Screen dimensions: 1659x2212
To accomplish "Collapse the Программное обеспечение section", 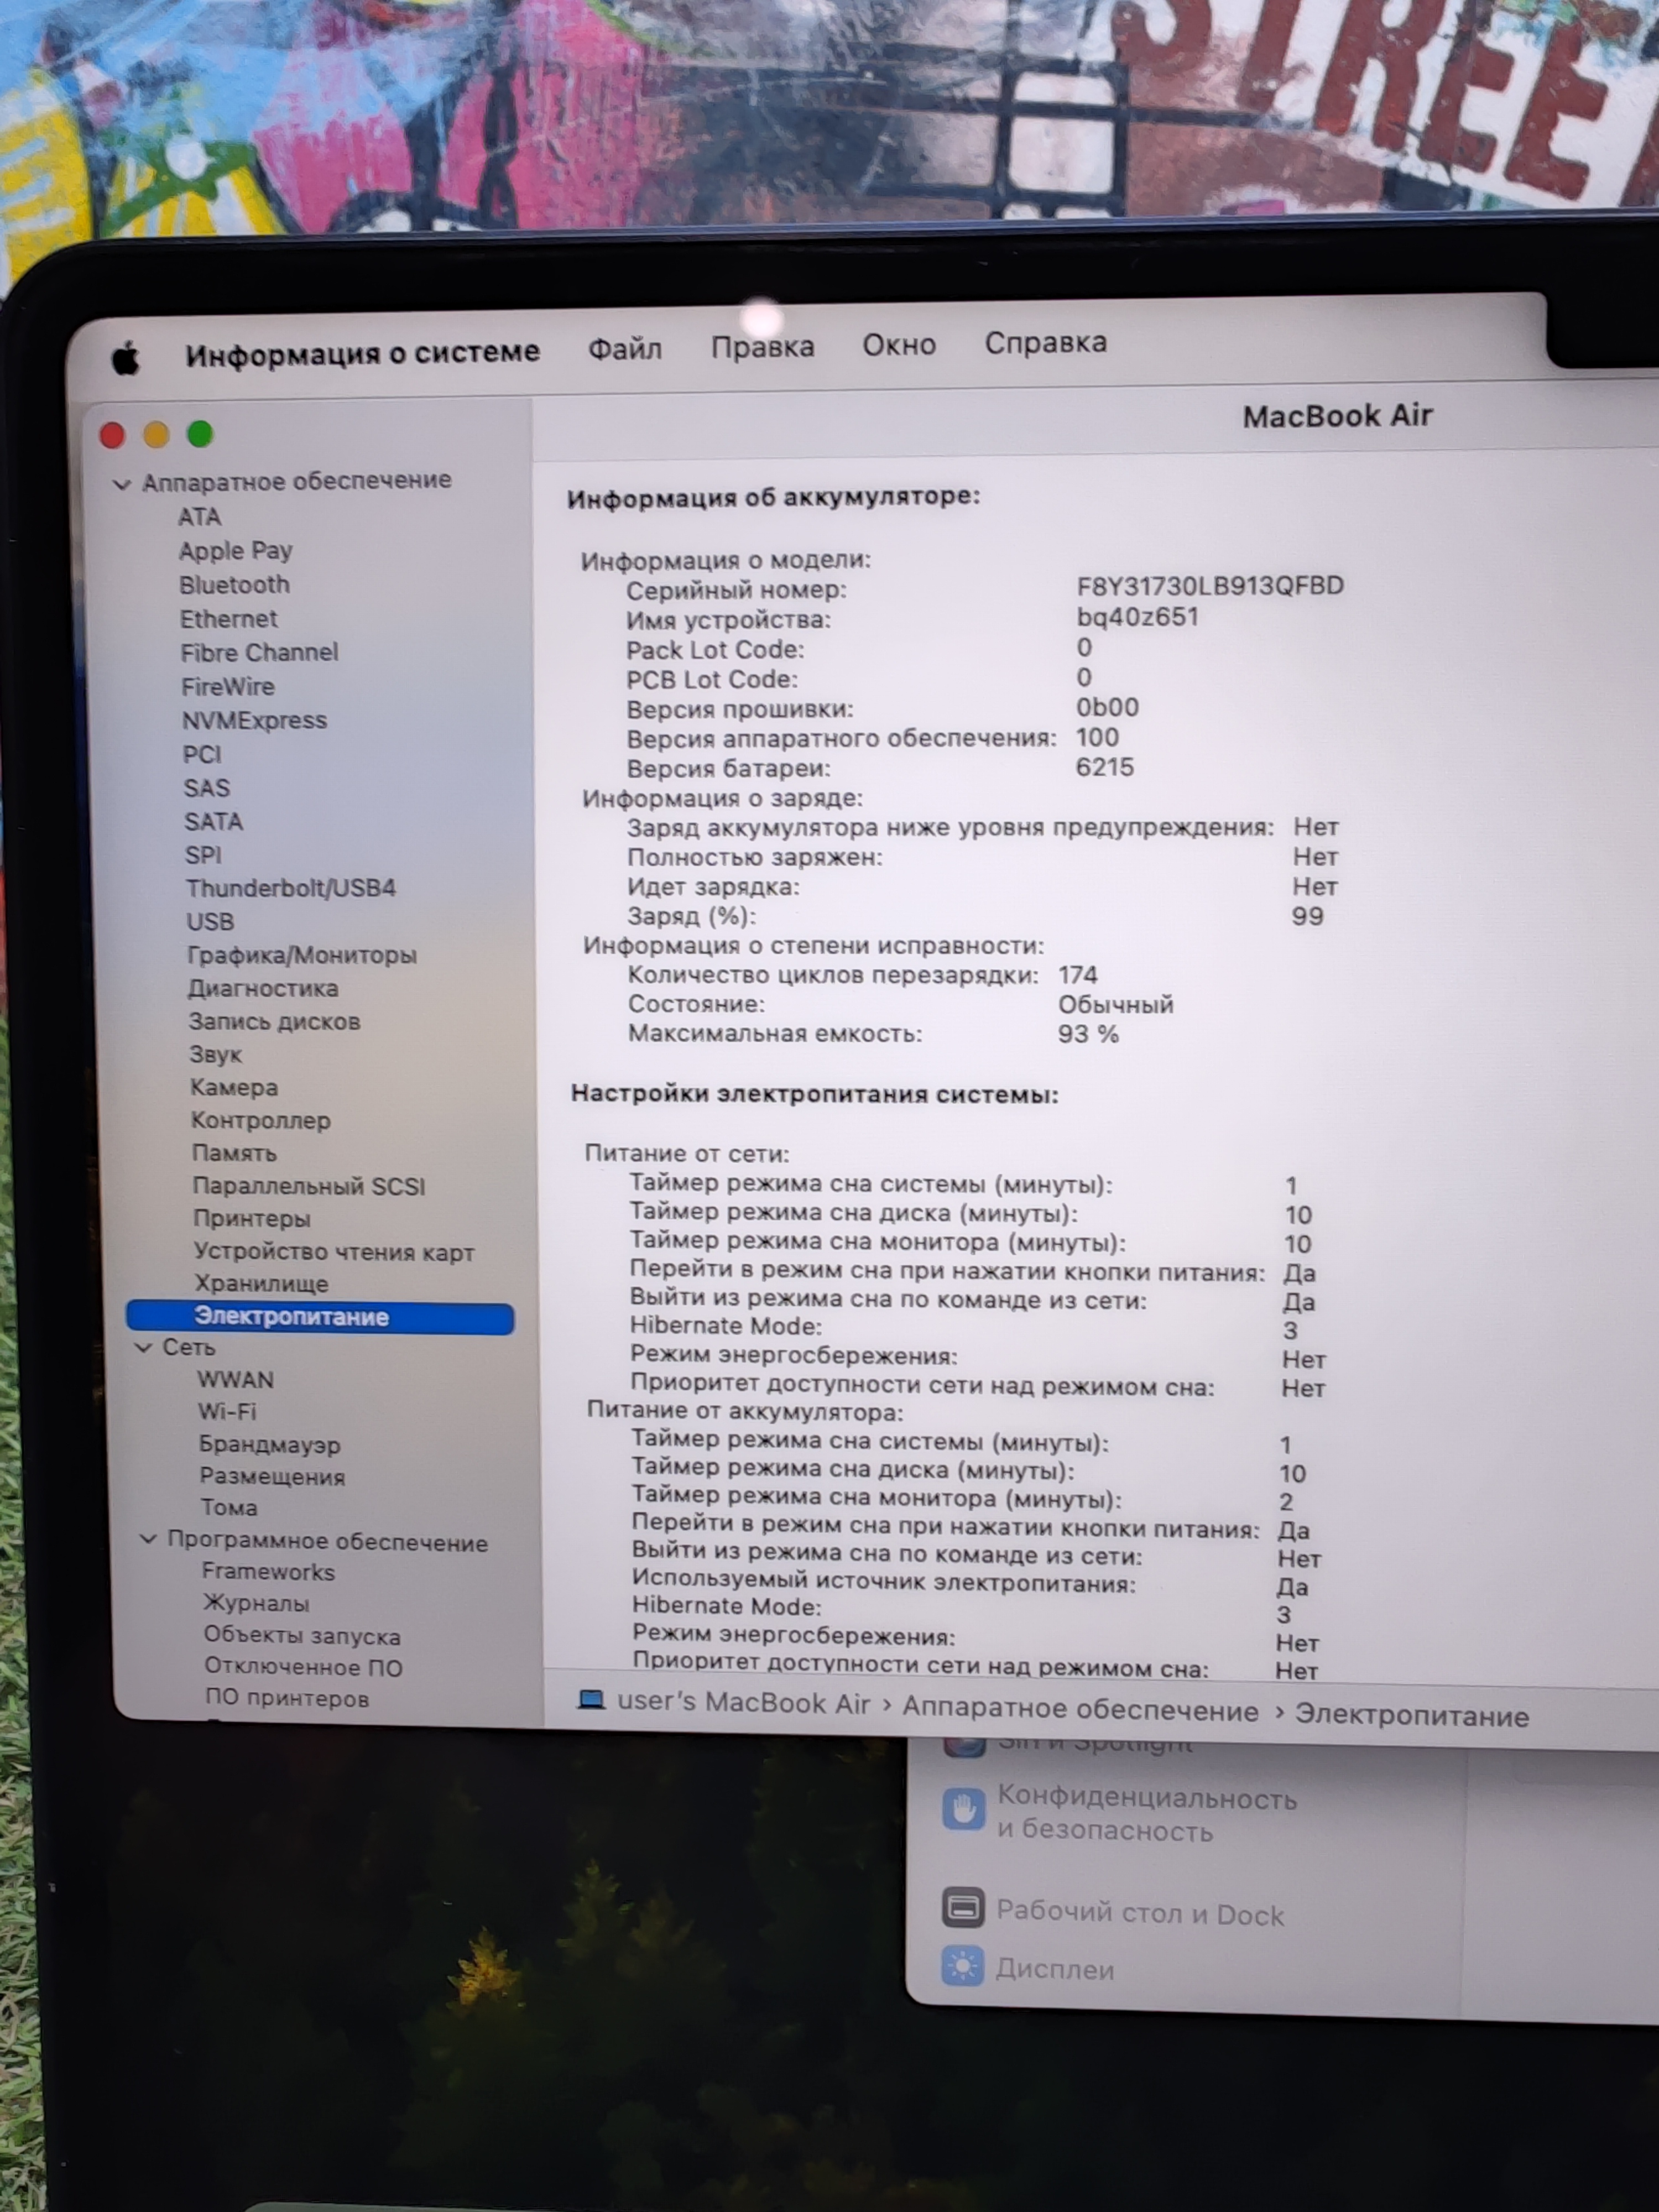I will point(148,1539).
